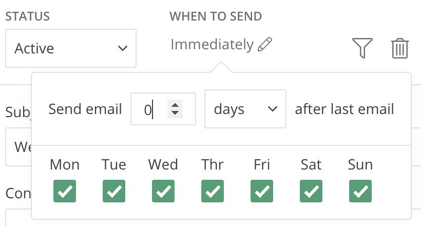Viewport: 421px width, 226px height.
Task: Click the pencil edit icon beside Immediately
Action: [x=265, y=44]
